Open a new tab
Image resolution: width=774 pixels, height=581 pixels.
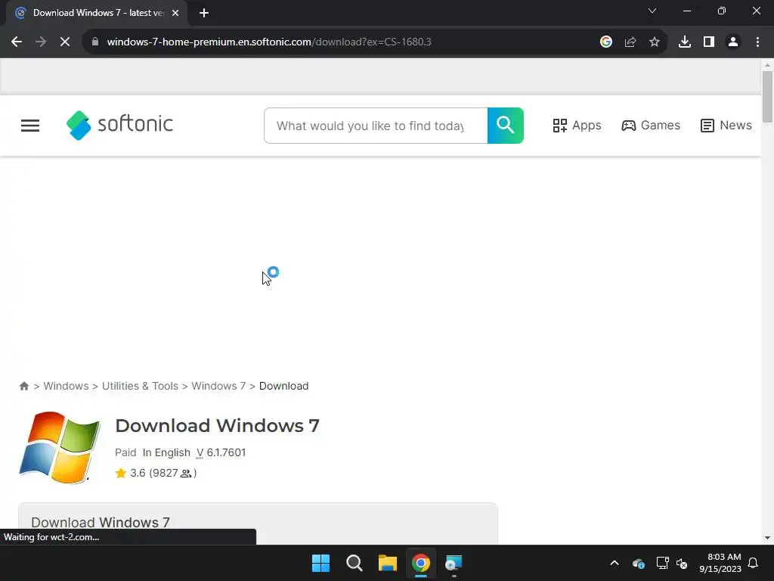tap(204, 13)
